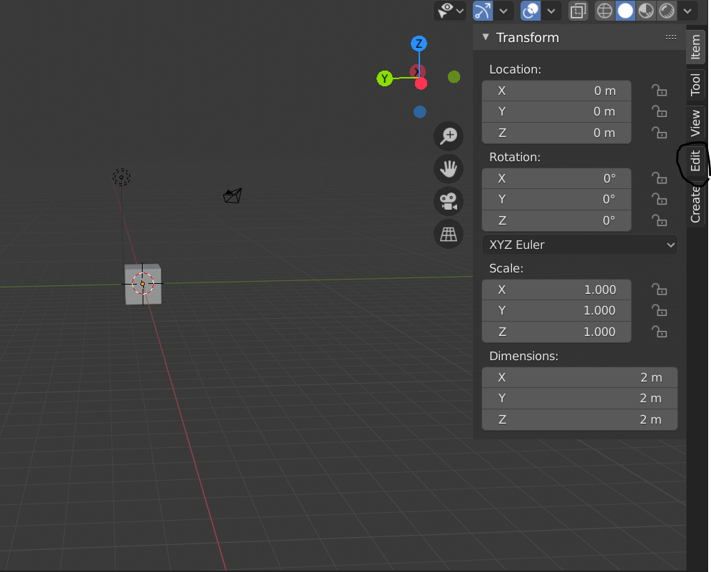The height and width of the screenshot is (572, 711).
Task: Toggle the viewport overlays button
Action: click(531, 11)
